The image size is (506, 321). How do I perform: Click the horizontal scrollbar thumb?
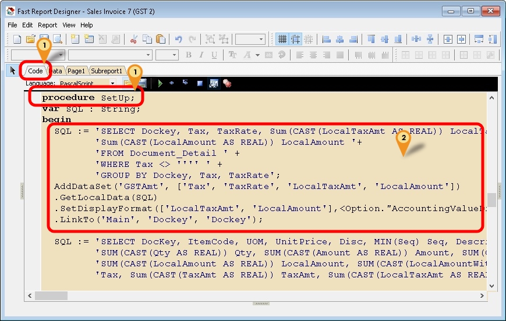pyautogui.click(x=51, y=295)
